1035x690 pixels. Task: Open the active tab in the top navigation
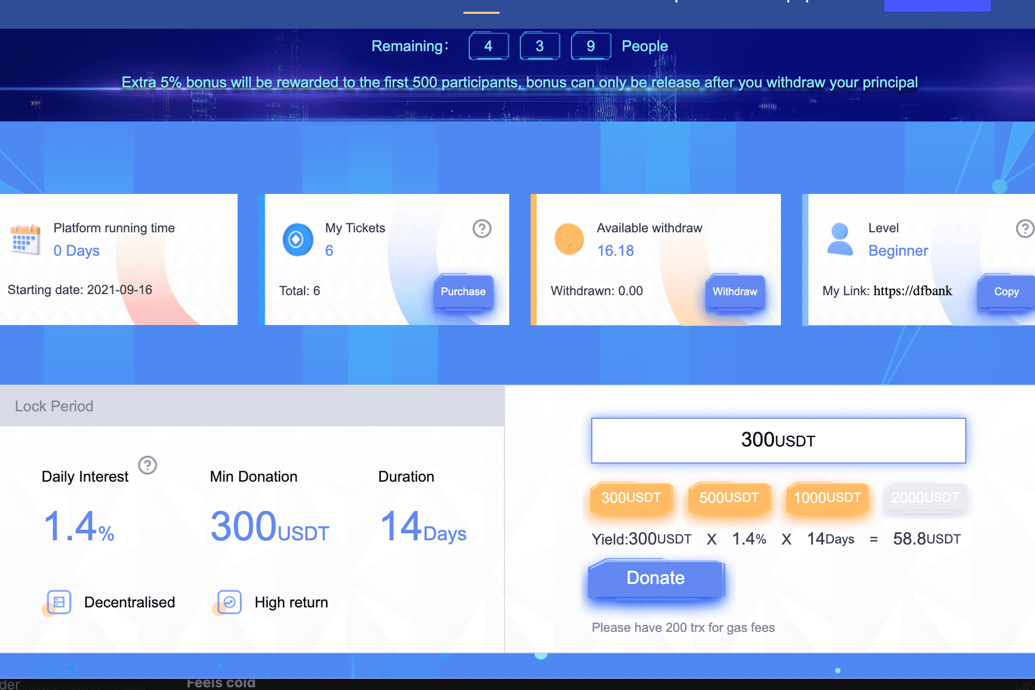(x=481, y=5)
